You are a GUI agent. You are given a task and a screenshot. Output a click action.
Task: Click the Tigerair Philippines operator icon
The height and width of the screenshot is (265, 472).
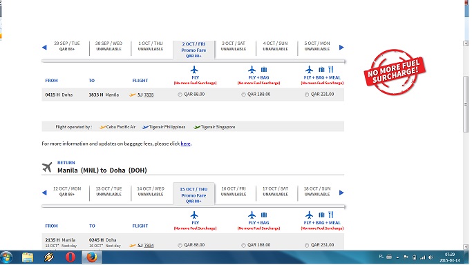(145, 127)
